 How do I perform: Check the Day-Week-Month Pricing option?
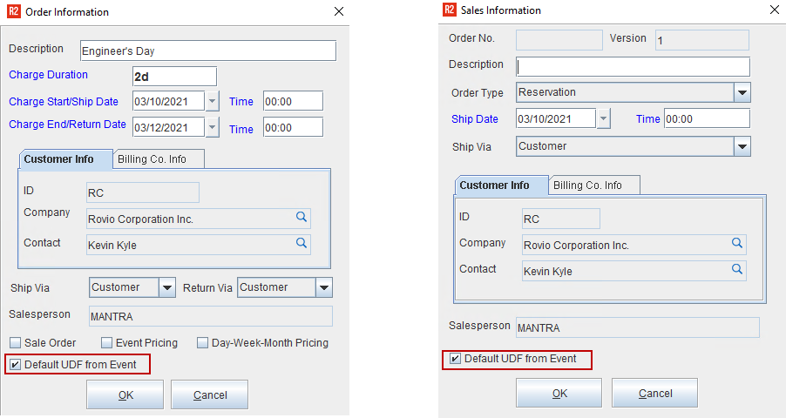[202, 343]
